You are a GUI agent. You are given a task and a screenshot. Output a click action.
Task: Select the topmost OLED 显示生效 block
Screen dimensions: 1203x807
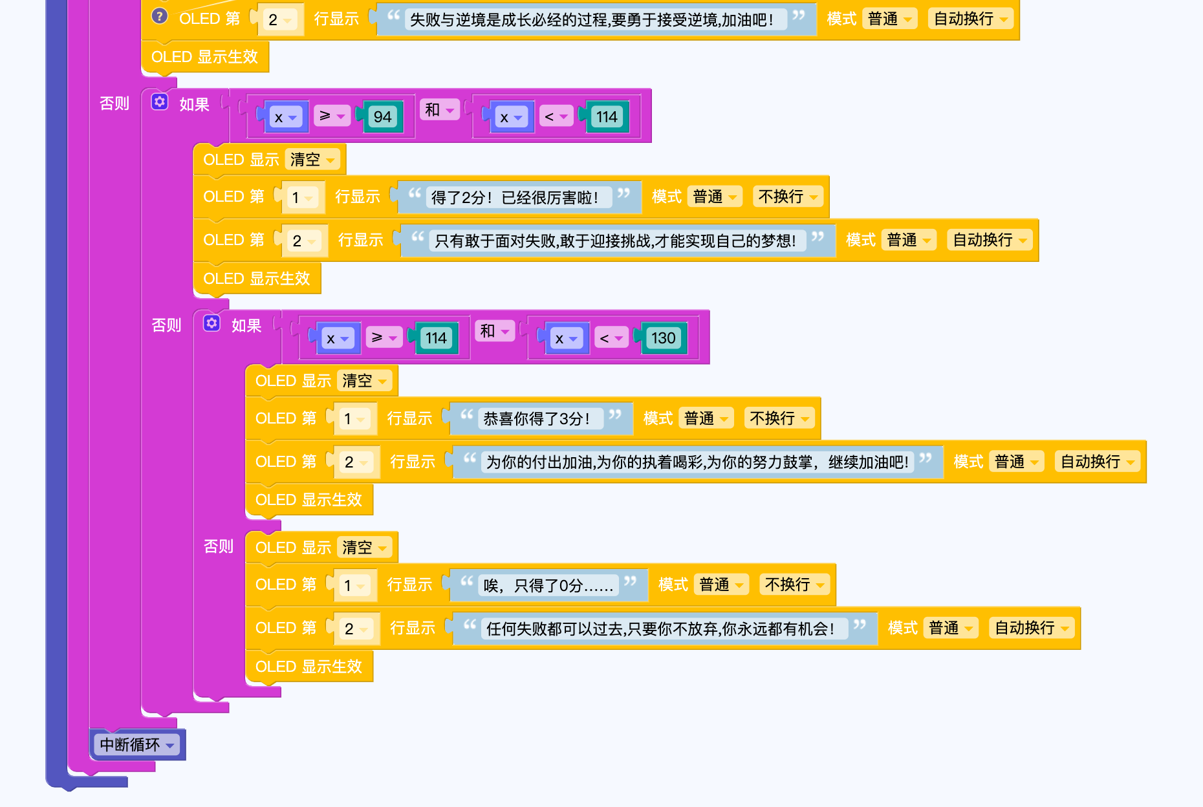(x=204, y=57)
